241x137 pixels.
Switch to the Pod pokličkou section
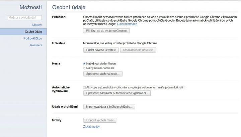pyautogui.click(x=32, y=38)
